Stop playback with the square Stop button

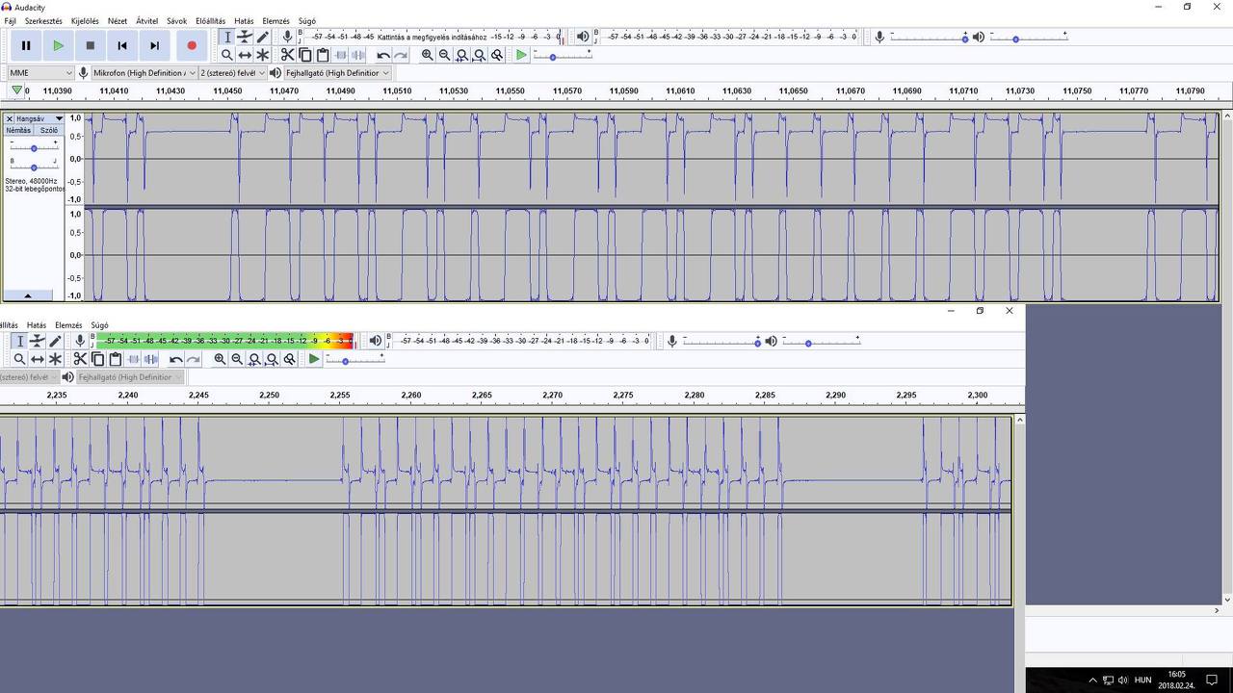(91, 45)
